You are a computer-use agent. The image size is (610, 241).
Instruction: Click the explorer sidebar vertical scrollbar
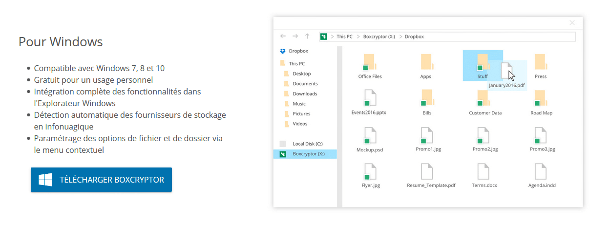tap(340, 127)
